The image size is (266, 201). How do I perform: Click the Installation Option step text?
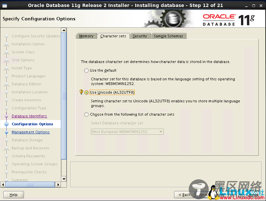[x=28, y=44]
